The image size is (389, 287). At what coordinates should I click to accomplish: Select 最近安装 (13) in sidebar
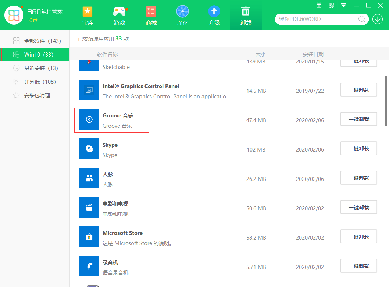pyautogui.click(x=35, y=68)
